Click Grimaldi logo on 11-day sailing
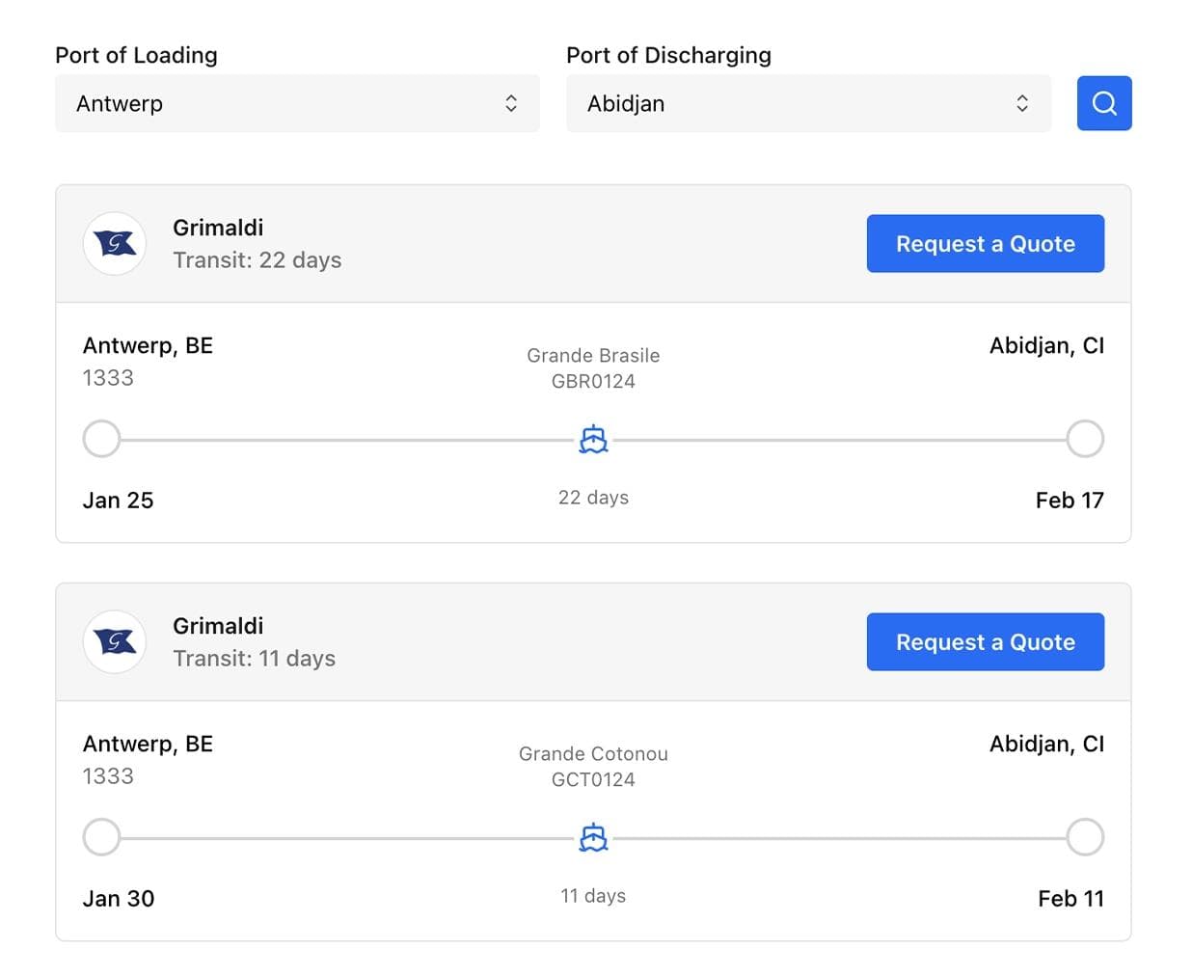Screen dimensions: 1192x976 115,642
